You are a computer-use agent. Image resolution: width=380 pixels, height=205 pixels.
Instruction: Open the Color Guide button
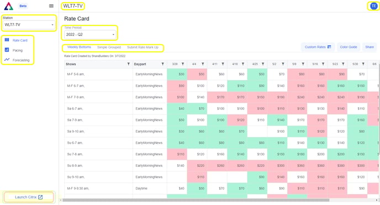coord(349,47)
